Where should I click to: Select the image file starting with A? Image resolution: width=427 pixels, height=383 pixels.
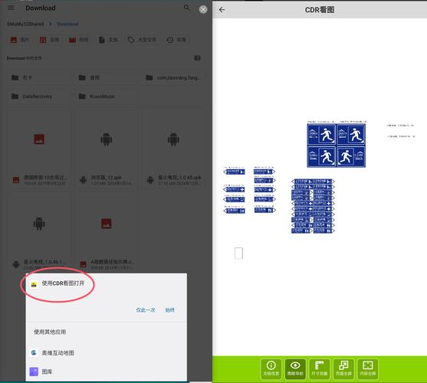click(x=107, y=224)
